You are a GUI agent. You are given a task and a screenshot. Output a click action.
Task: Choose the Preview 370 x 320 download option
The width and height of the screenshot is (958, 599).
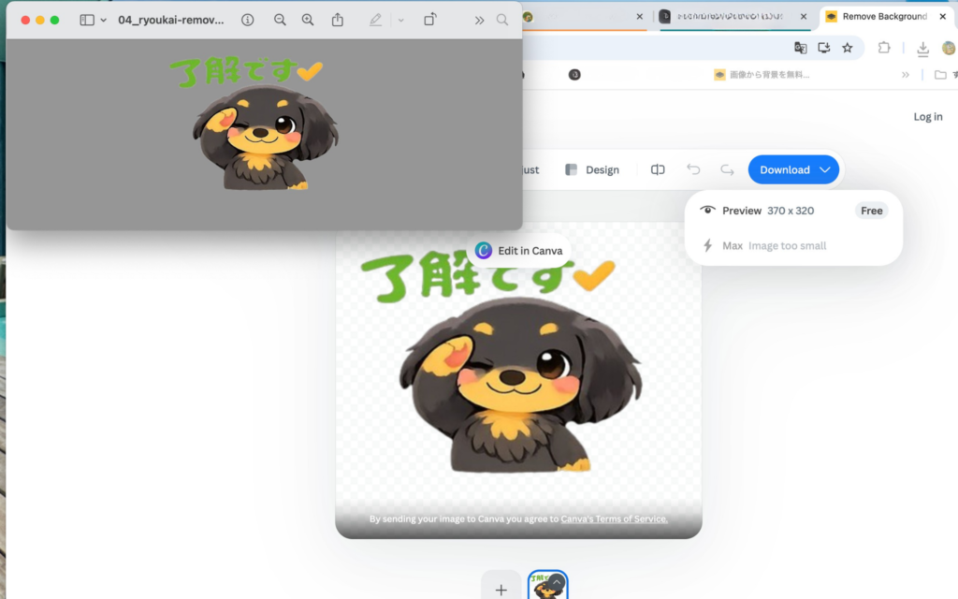[793, 211]
